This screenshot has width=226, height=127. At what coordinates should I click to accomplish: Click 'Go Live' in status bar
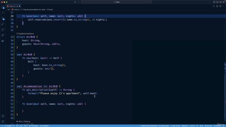click(x=208, y=126)
